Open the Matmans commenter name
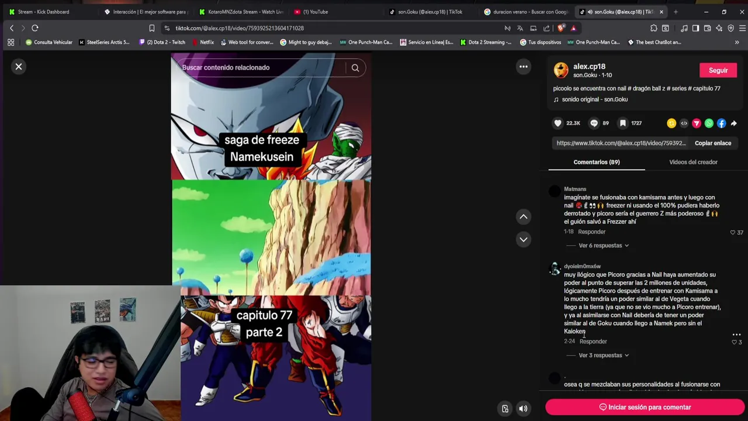Screen dimensions: 748x421 point(575,189)
